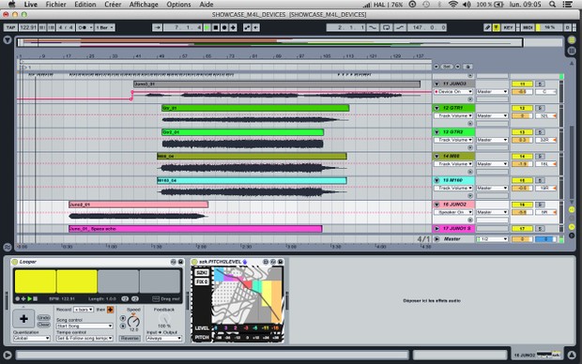Toggle the Looper device activator
Screen dimensions: 582x364
click(15, 262)
